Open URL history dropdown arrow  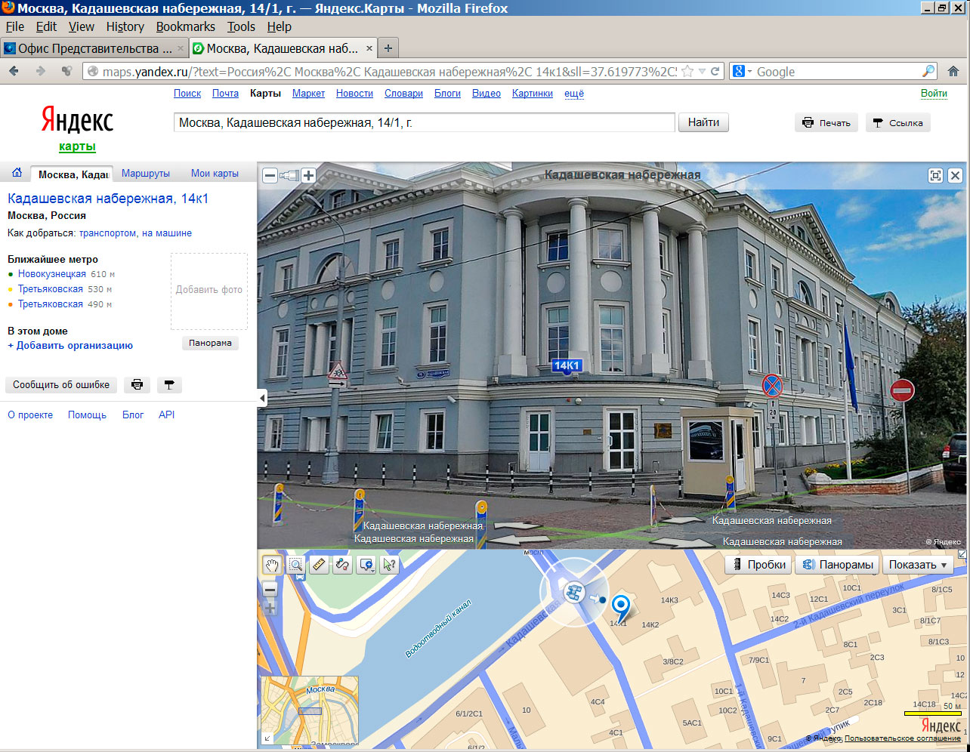[x=702, y=72]
